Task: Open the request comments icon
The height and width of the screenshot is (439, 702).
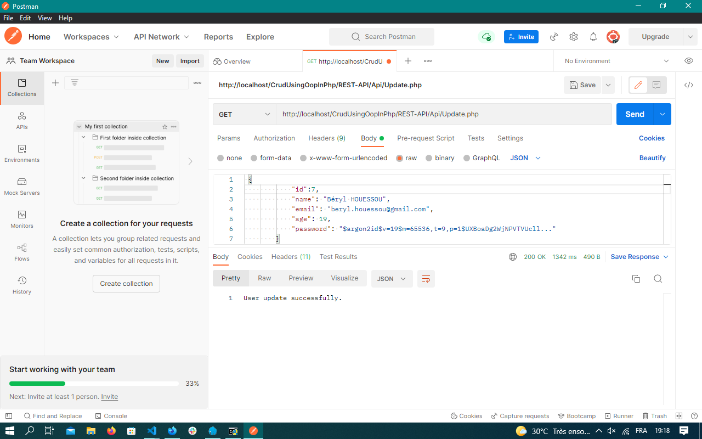Action: pyautogui.click(x=656, y=85)
